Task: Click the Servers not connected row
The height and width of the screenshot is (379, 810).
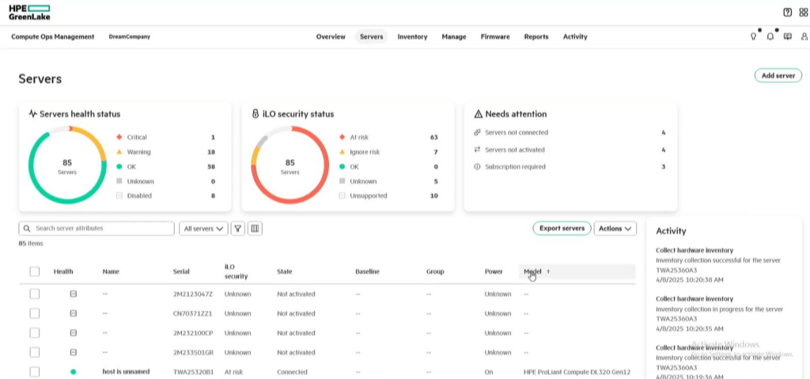Action: [570, 132]
